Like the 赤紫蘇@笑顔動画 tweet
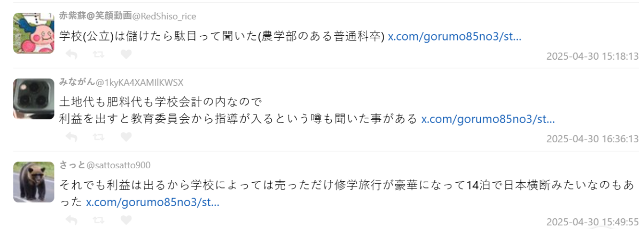This screenshot has width=641, height=229. tap(126, 54)
